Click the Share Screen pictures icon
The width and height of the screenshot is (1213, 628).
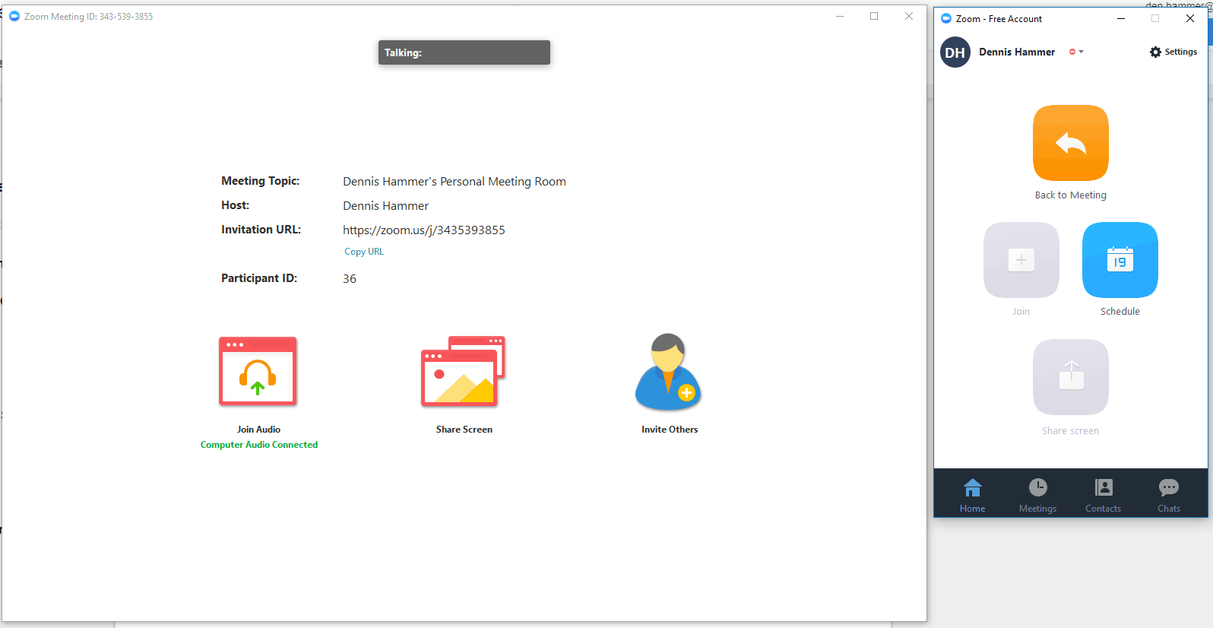(463, 371)
